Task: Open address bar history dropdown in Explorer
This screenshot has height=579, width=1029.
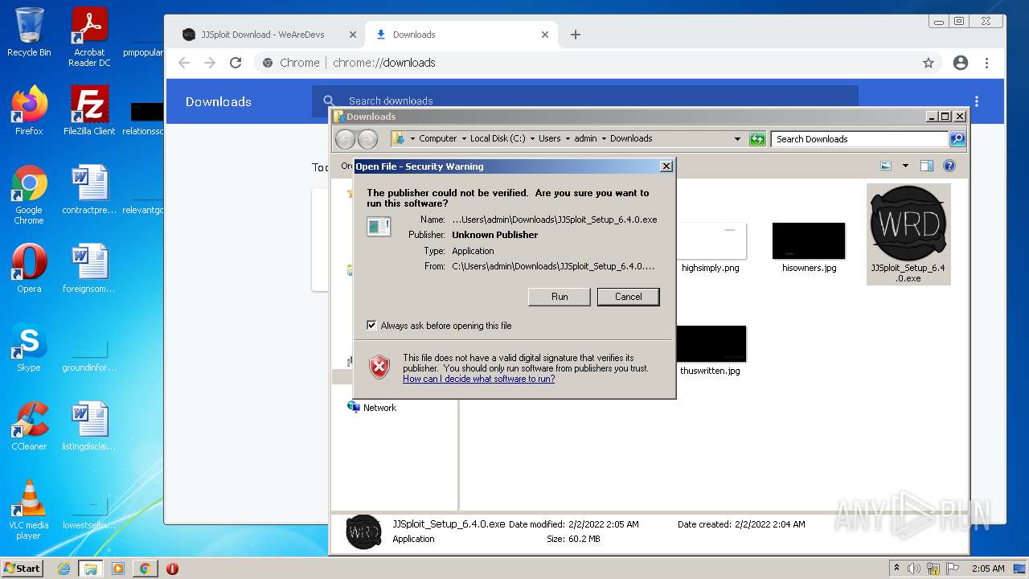Action: click(x=737, y=139)
